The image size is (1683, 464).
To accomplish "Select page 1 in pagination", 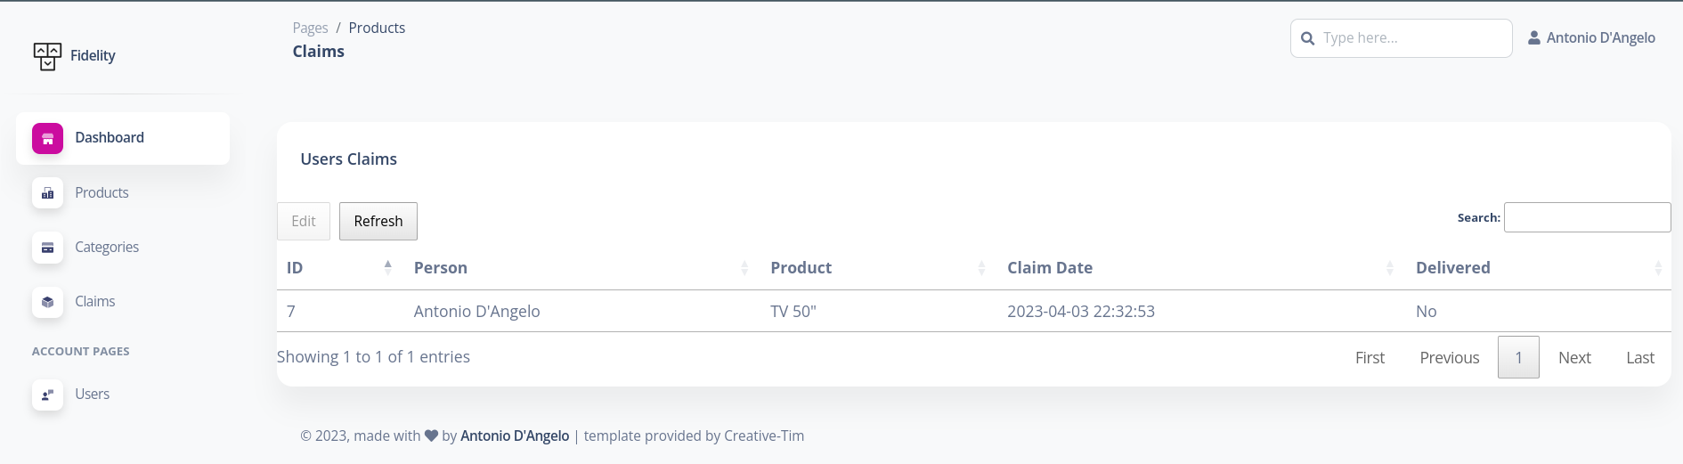I will tap(1518, 357).
